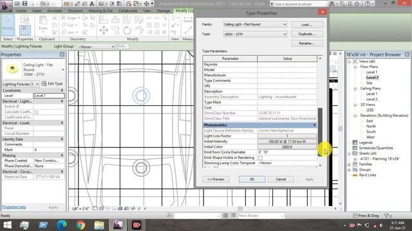
Task: Click the Save icon in quick access toolbar
Action: click(x=24, y=4)
